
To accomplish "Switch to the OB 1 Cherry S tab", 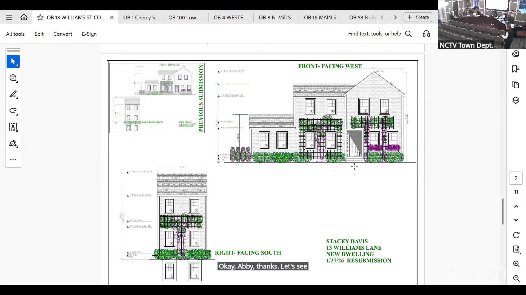I will (x=141, y=17).
